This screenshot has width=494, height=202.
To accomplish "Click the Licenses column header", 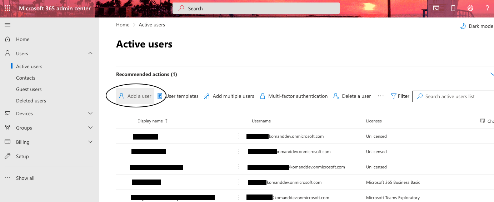I will (x=374, y=121).
